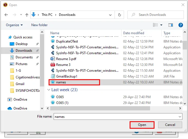Click the Open button
The image size is (188, 139).
coord(142,125)
